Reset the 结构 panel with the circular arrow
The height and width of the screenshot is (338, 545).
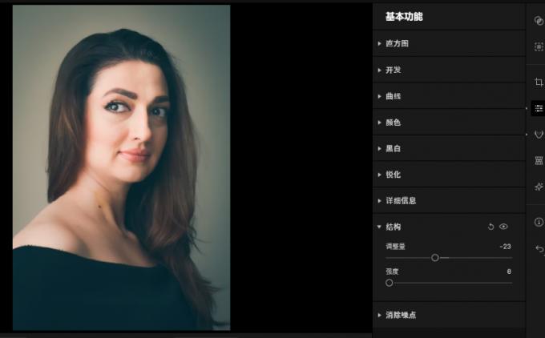point(490,227)
